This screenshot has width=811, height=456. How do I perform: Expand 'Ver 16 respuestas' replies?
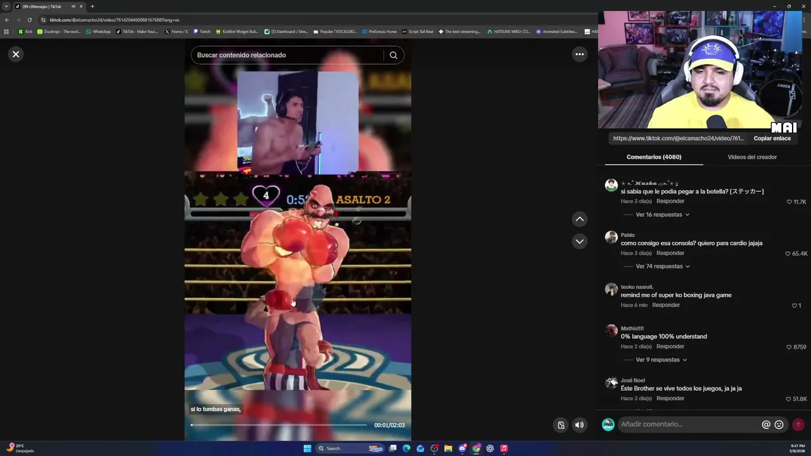click(x=662, y=215)
